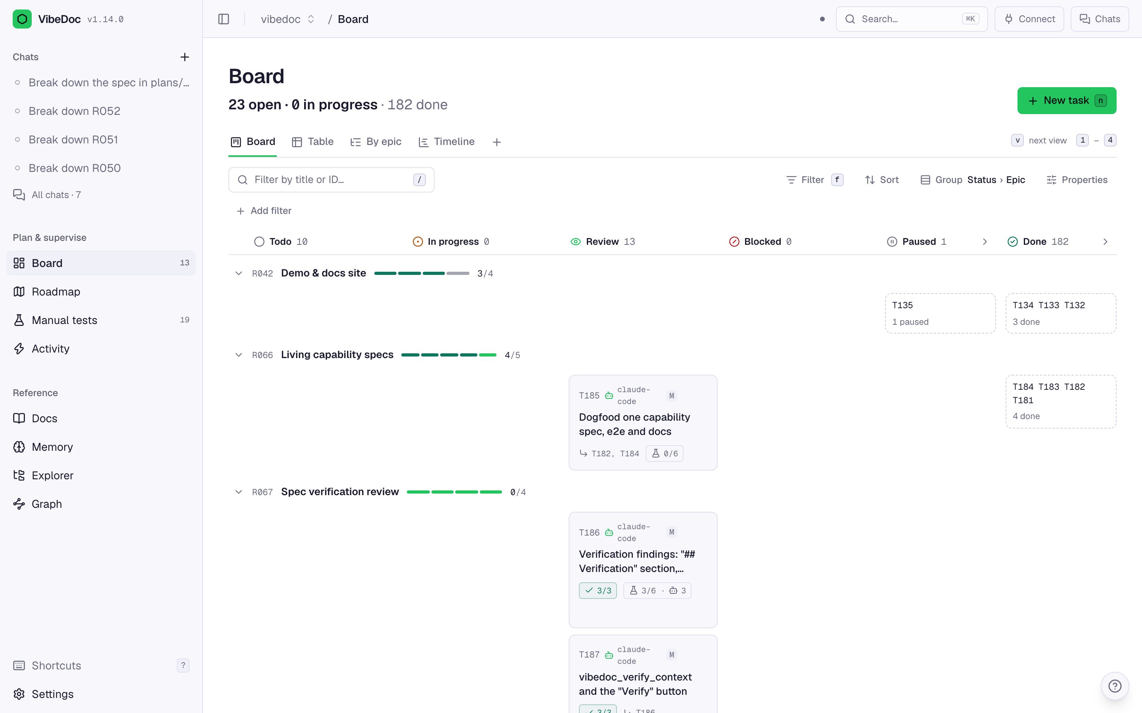Image resolution: width=1142 pixels, height=713 pixels.
Task: Click the Connect button
Action: tap(1029, 19)
